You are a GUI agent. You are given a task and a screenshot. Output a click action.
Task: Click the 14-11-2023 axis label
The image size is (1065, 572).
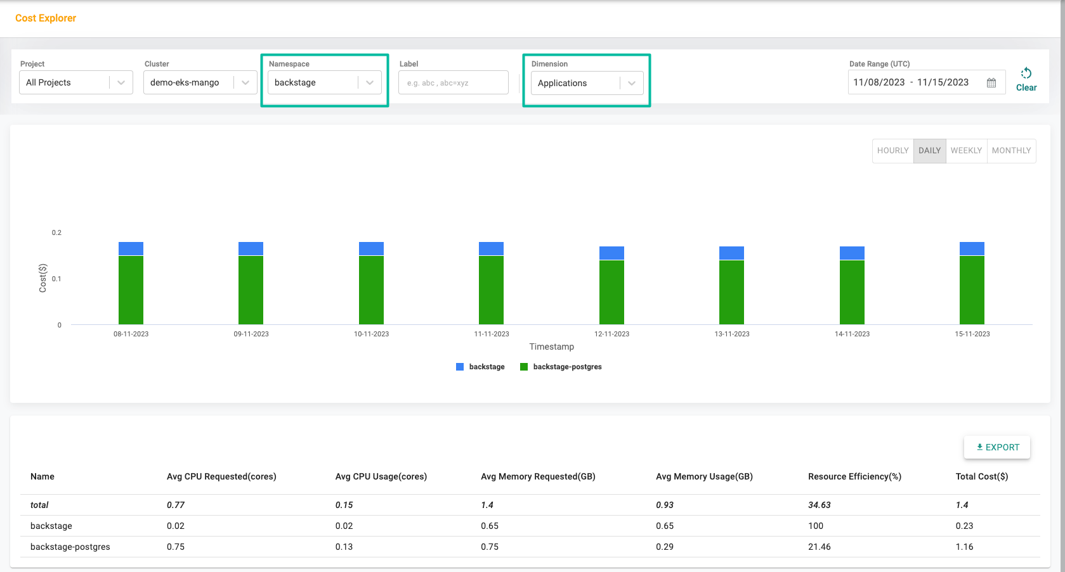coord(852,334)
